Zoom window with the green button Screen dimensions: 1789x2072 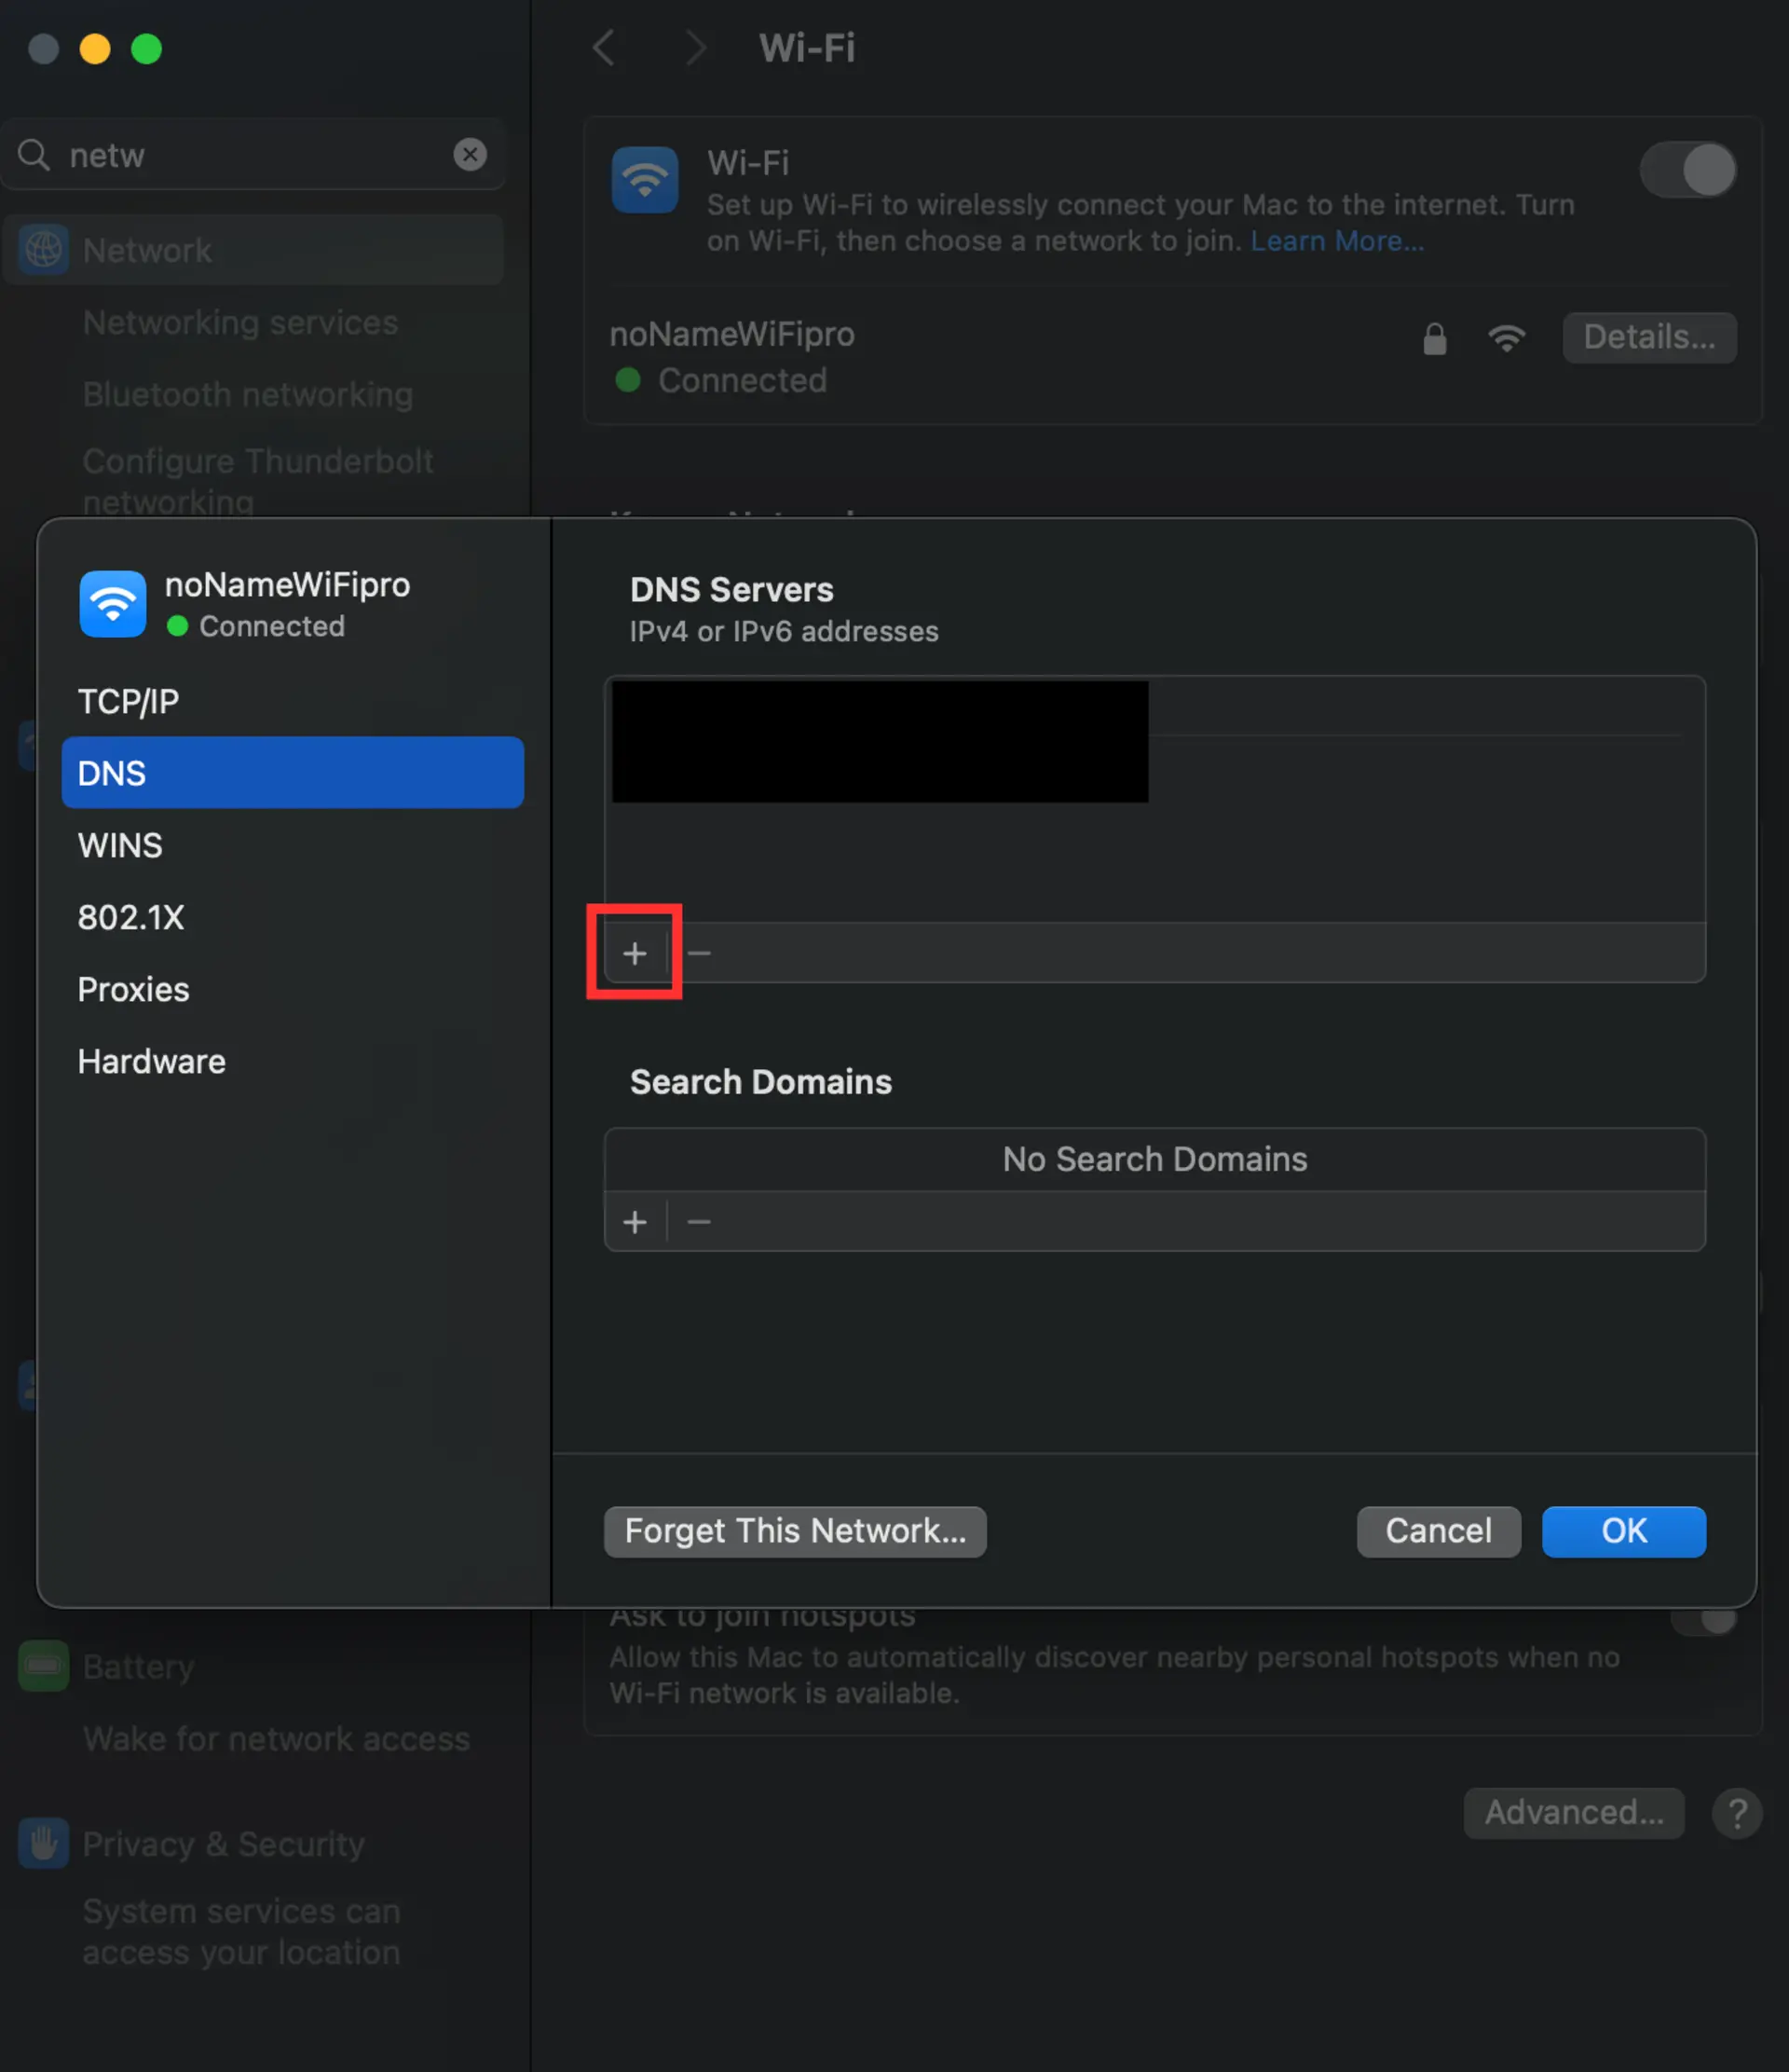147,48
